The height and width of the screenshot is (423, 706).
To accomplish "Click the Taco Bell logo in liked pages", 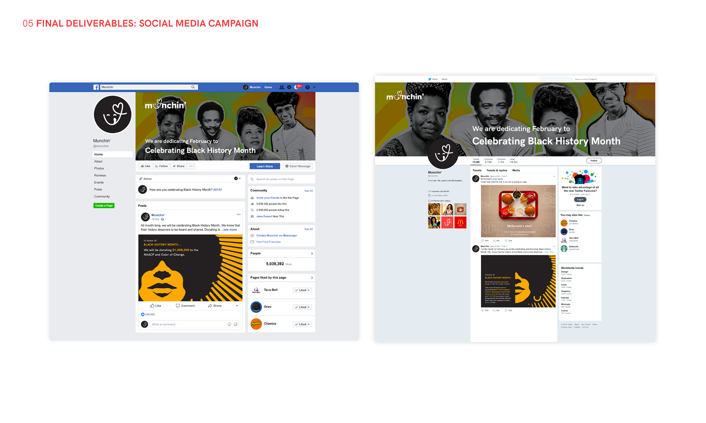I will tap(256, 290).
